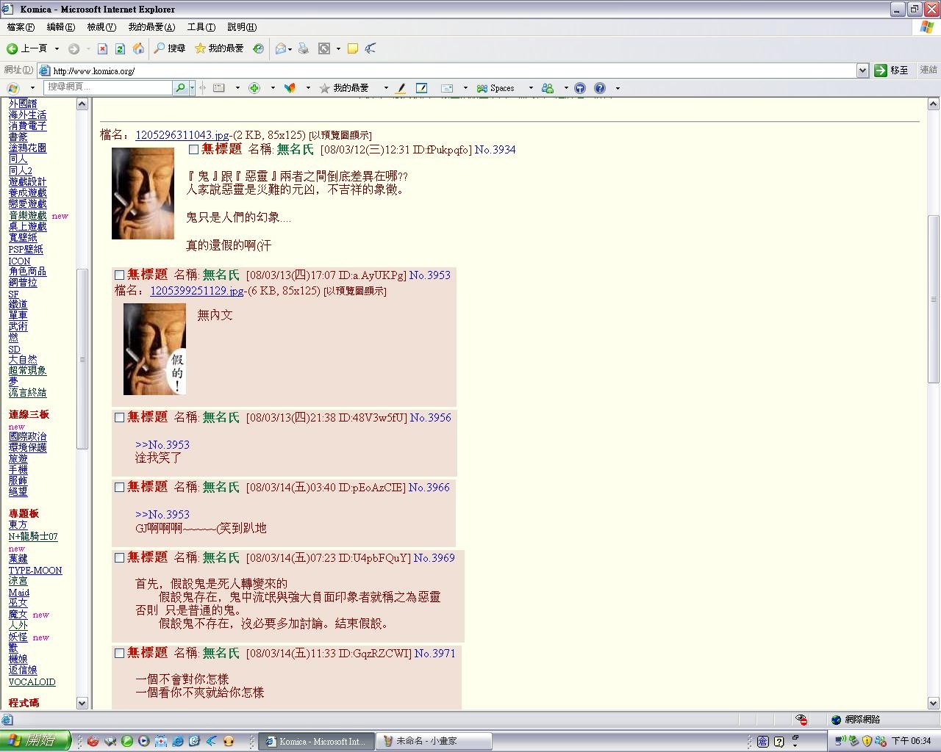Click the MSN butterfly icon

[x=290, y=88]
